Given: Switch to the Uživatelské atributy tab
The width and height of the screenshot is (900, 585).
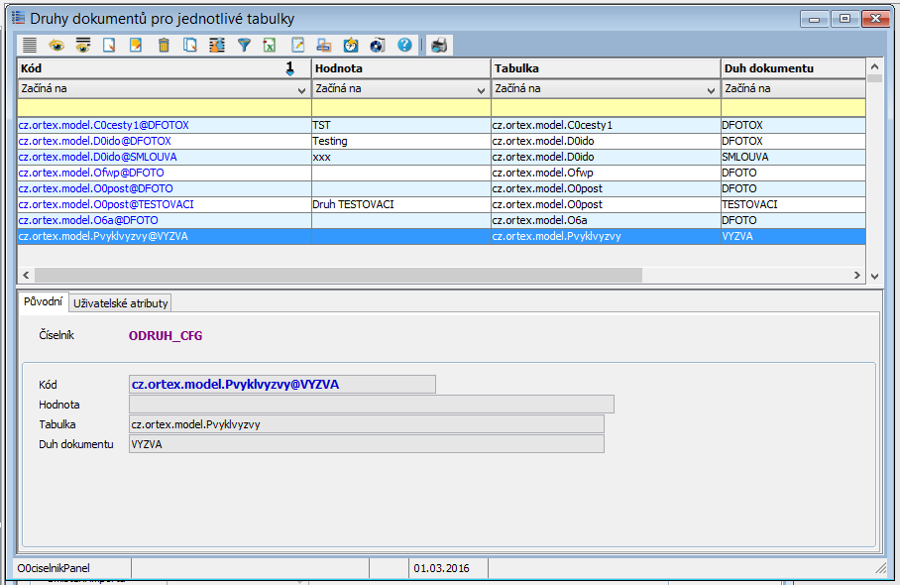Looking at the screenshot, I should click(121, 302).
